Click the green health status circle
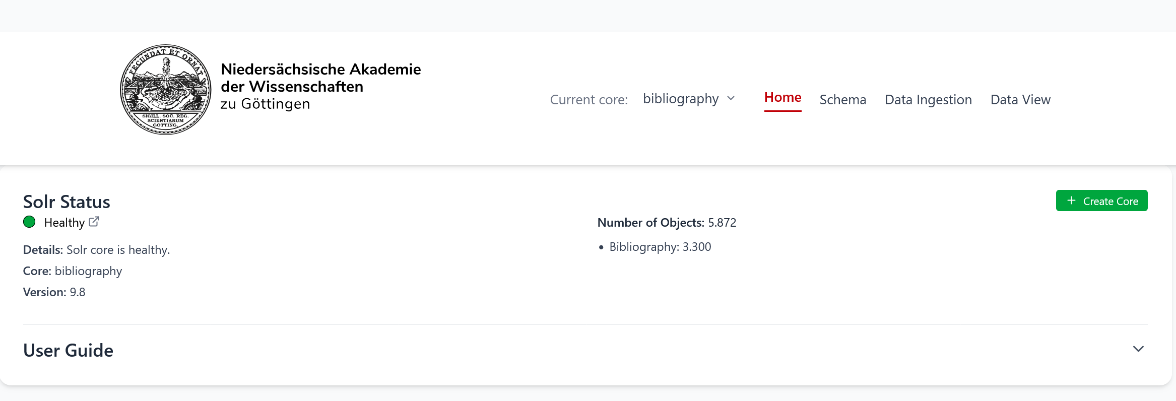The width and height of the screenshot is (1176, 401). pos(29,222)
